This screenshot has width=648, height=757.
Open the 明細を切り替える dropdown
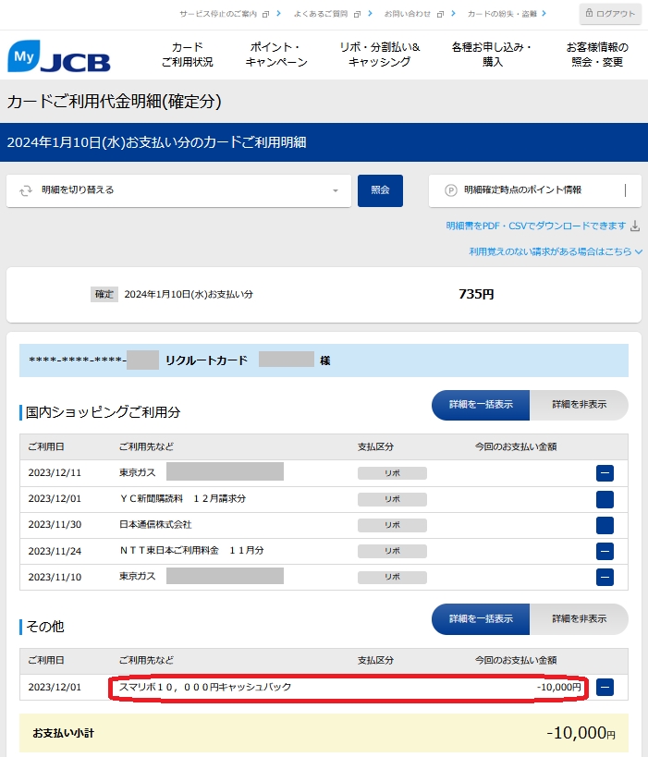(x=178, y=190)
